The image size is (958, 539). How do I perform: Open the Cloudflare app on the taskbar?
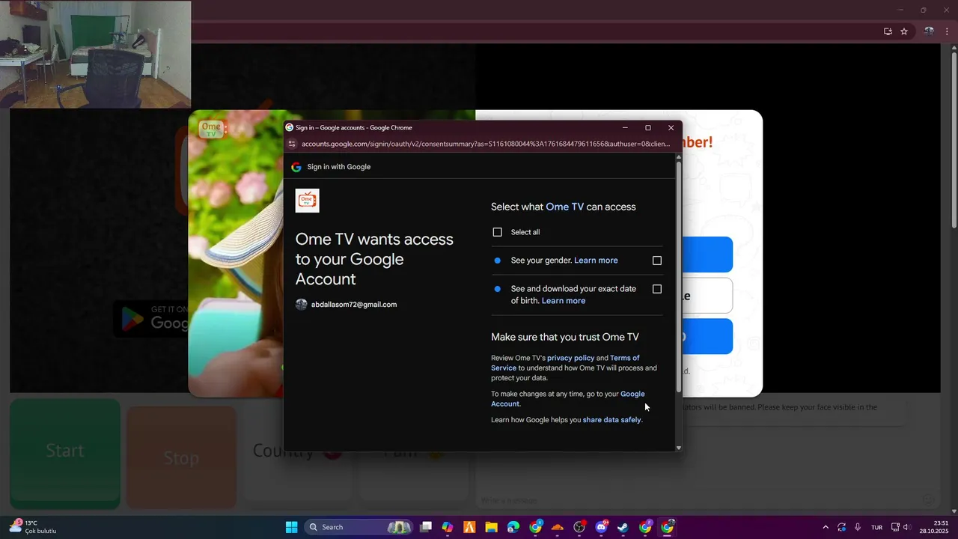coord(557,527)
